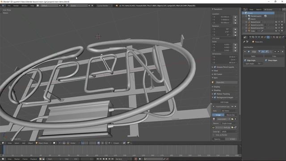Play the animation forward

pos(106,159)
